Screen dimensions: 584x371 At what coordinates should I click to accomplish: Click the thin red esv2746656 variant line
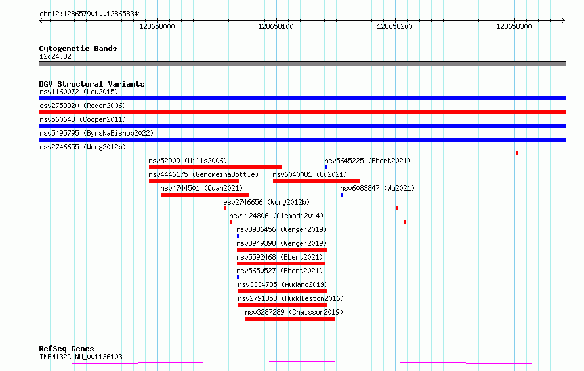click(311, 208)
